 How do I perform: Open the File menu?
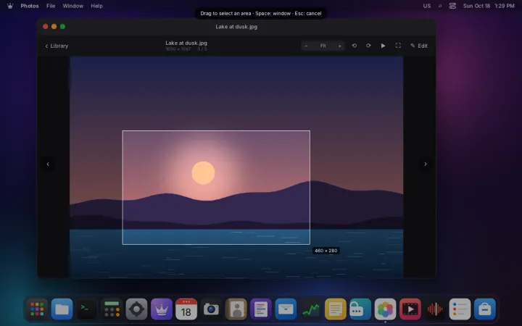pos(51,6)
